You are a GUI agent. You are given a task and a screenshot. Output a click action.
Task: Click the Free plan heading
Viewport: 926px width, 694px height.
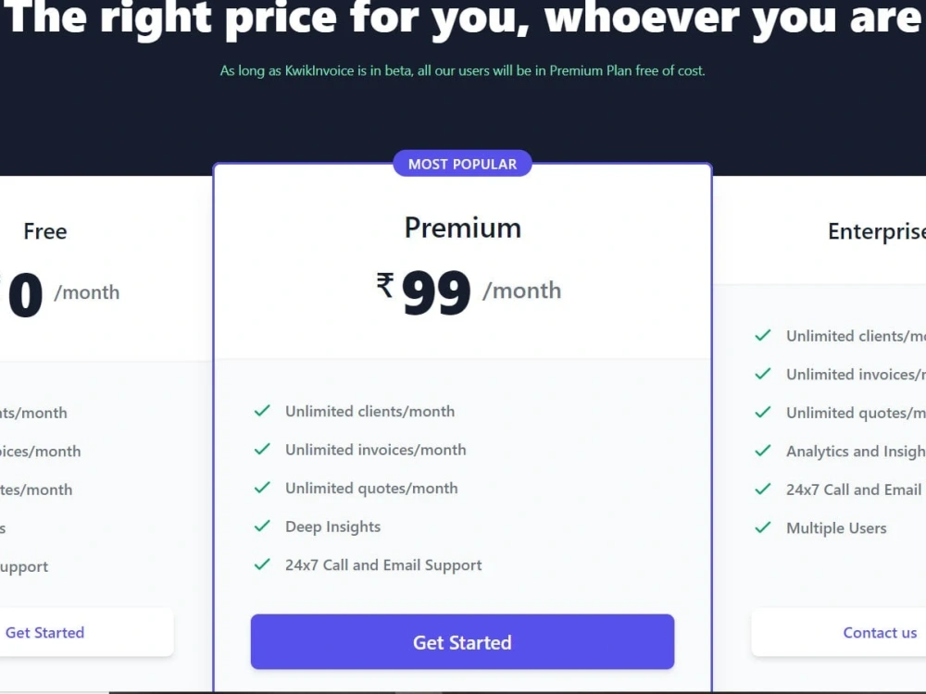pyautogui.click(x=44, y=230)
